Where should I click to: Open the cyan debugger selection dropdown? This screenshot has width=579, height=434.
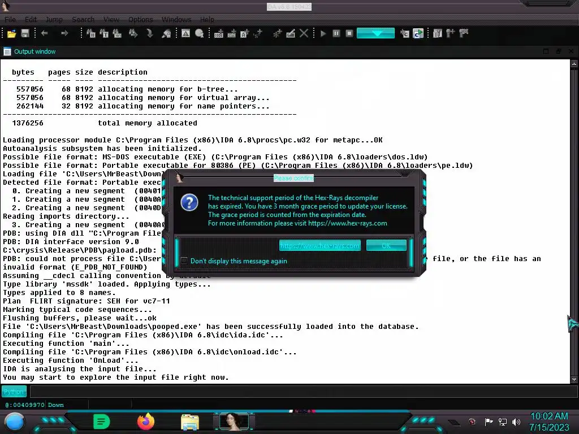point(375,33)
